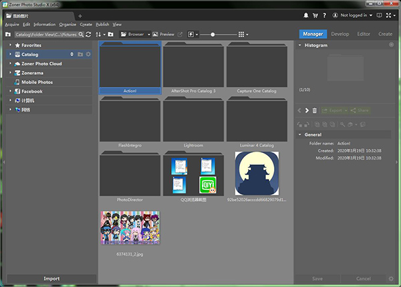This screenshot has height=287, width=401.
Task: Select Zoner Photo Cloud
Action: [41, 64]
